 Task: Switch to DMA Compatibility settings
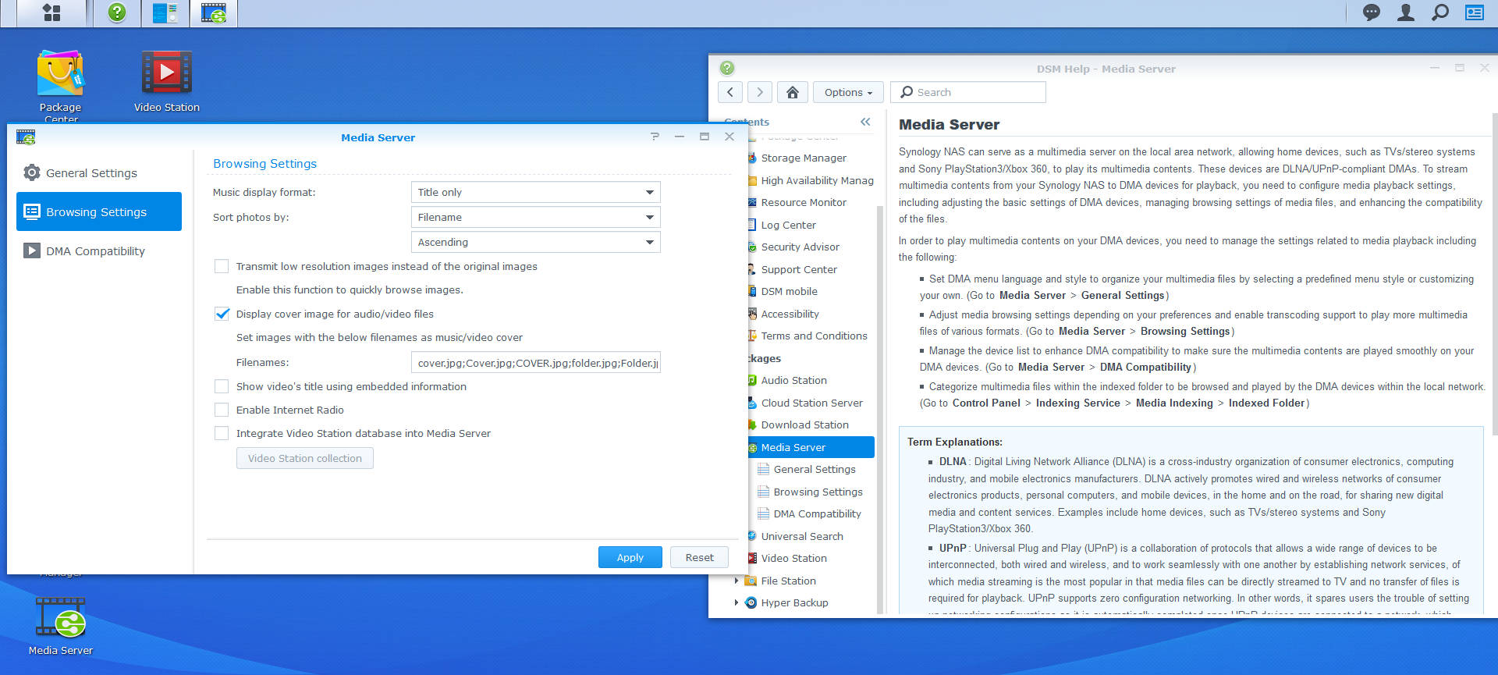coord(99,250)
